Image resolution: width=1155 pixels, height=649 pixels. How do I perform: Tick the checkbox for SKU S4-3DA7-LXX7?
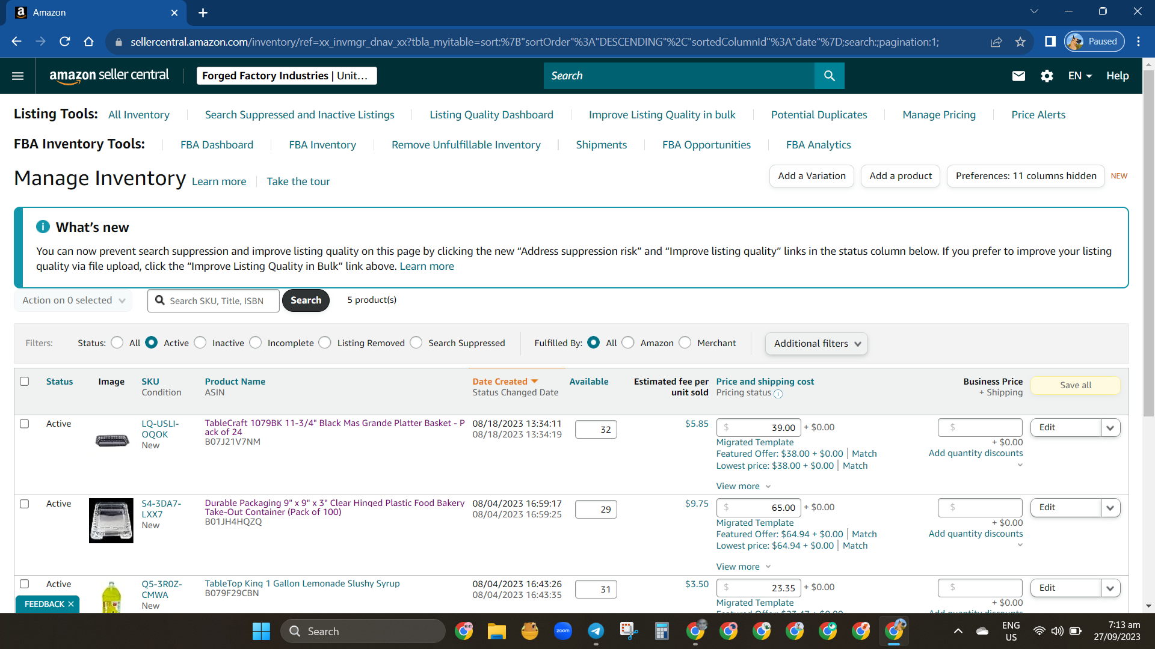pyautogui.click(x=25, y=504)
